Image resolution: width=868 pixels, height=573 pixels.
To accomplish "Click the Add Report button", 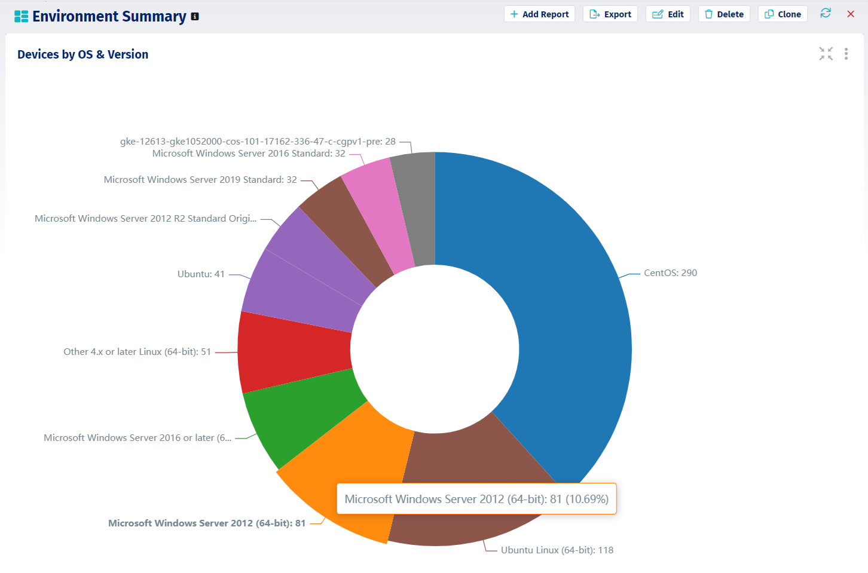I will pos(539,14).
